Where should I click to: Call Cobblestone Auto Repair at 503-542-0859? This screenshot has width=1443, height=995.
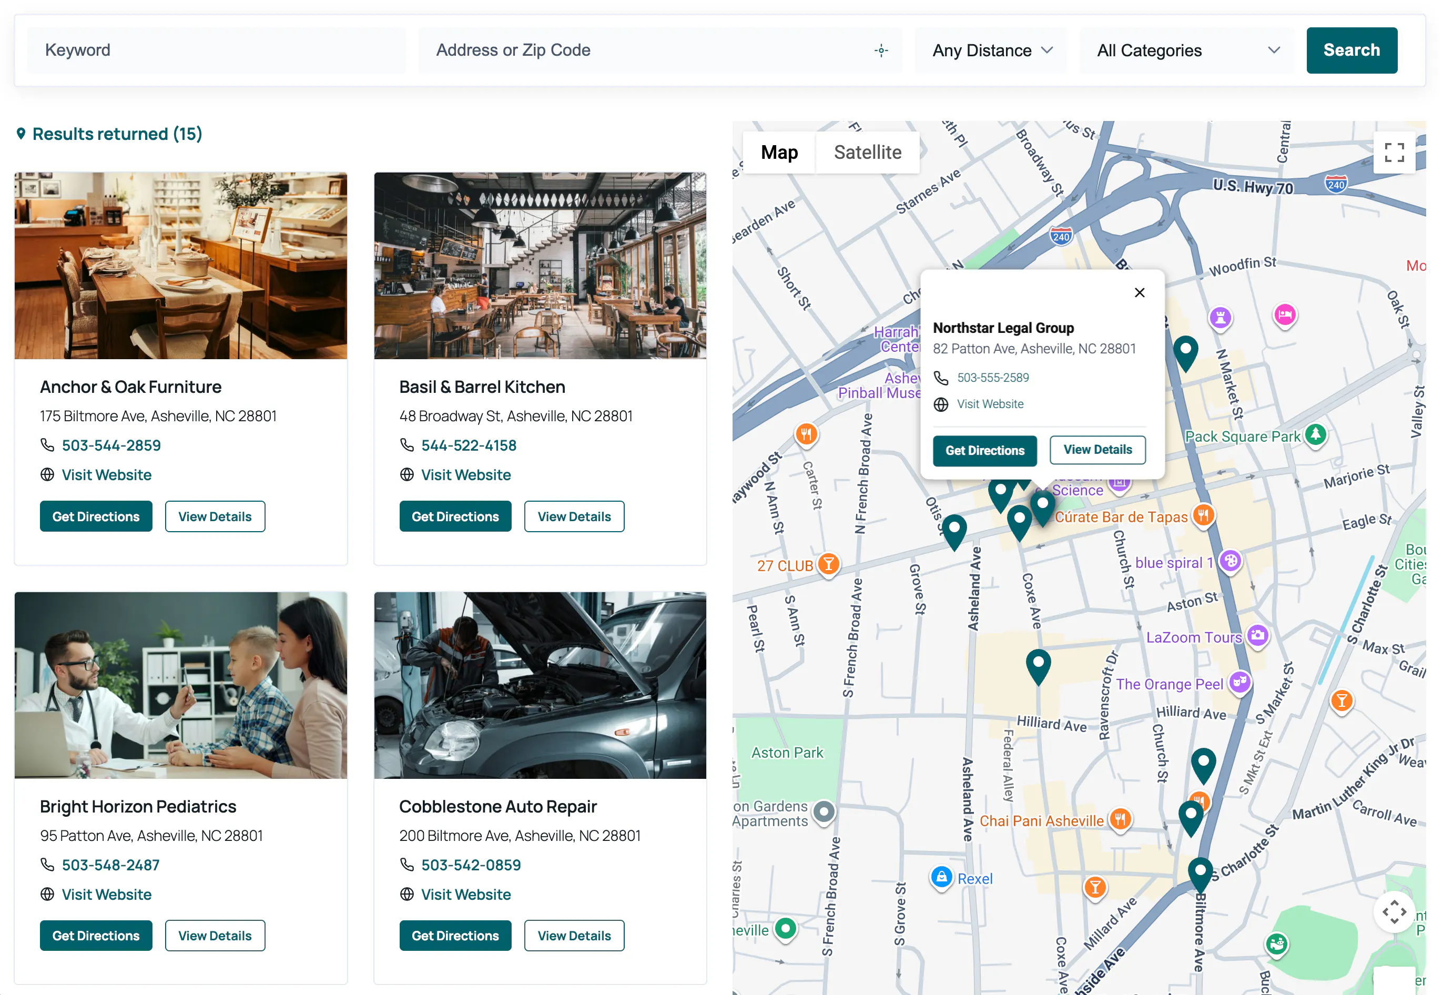(x=471, y=865)
